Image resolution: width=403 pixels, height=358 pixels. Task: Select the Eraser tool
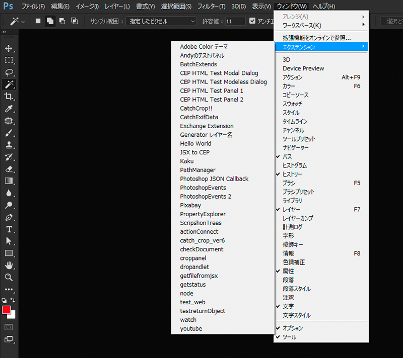(x=9, y=169)
